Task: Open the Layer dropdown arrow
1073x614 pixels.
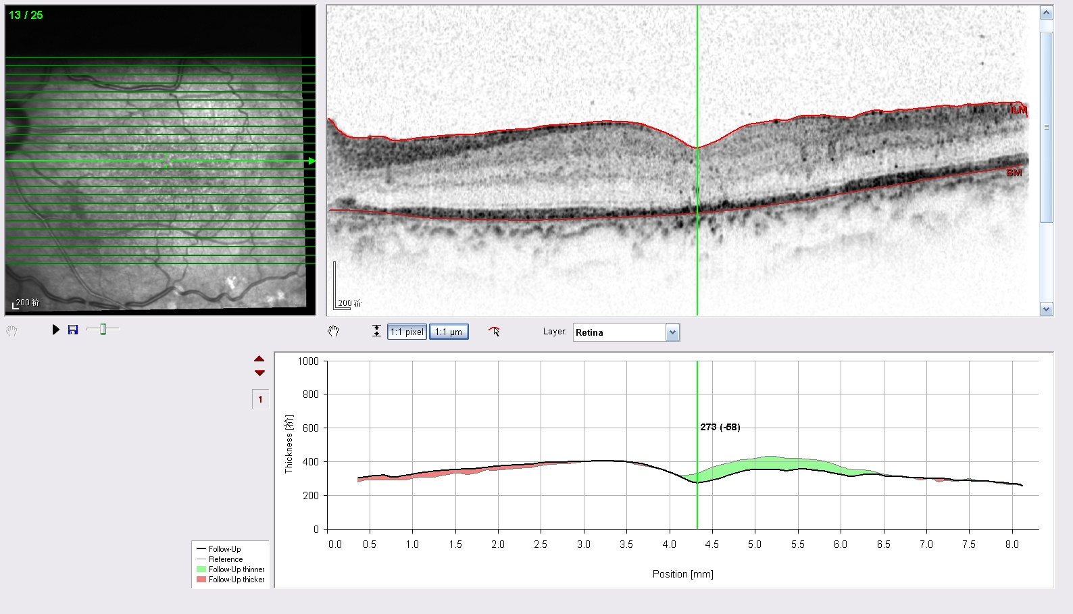Action: (672, 332)
